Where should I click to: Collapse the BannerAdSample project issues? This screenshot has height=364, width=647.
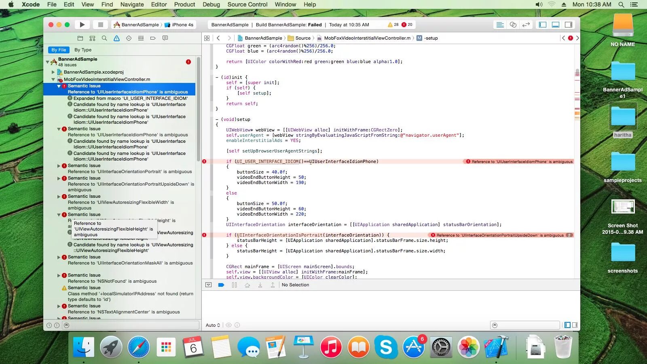tap(48, 62)
